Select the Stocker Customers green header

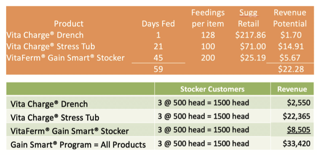212,89
